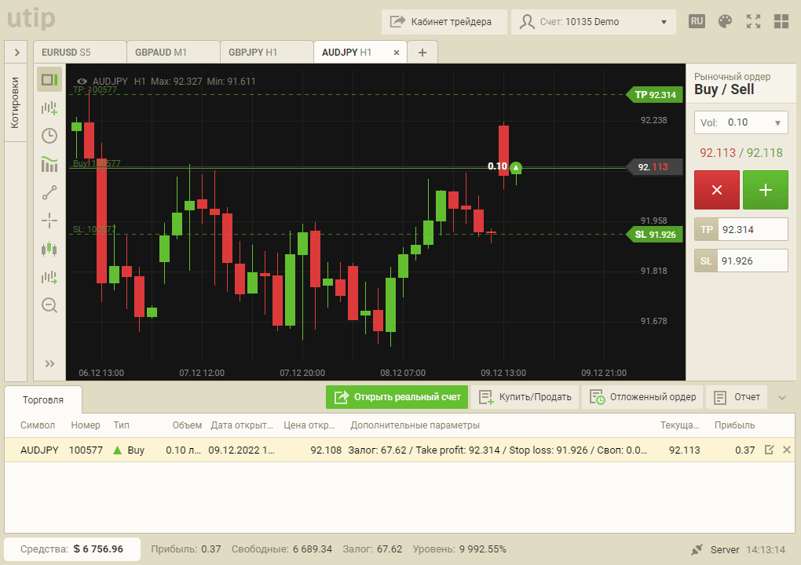801x565 pixels.
Task: Sort by the Символ column header
Action: tap(38, 425)
